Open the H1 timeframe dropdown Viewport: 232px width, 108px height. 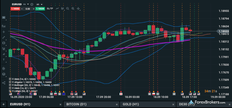point(39,4)
